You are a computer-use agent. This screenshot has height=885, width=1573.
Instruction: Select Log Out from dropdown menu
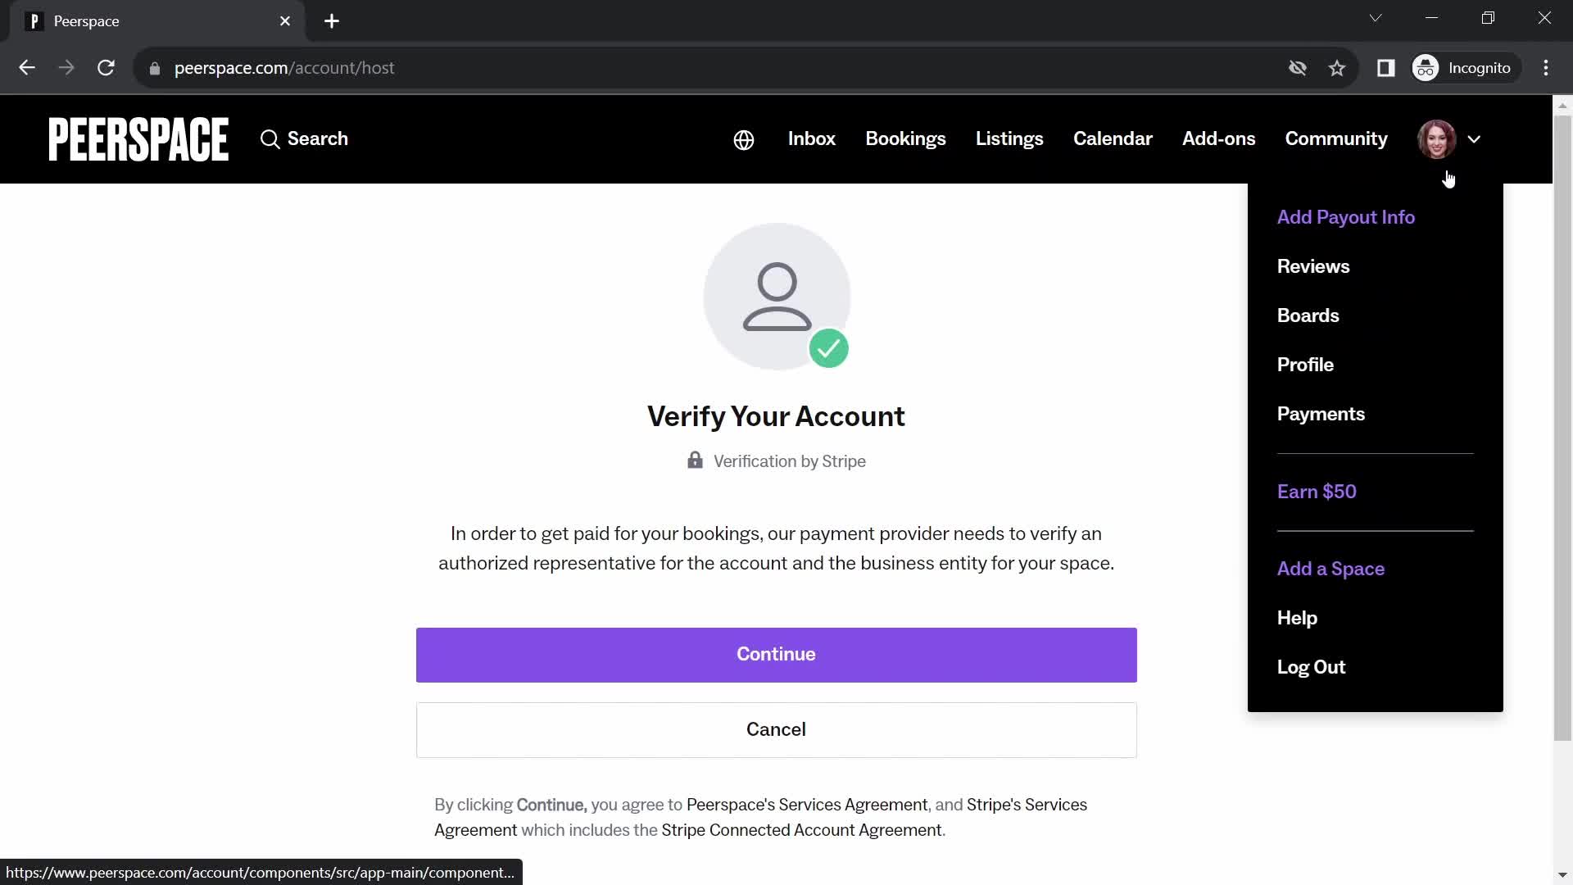[x=1312, y=667]
